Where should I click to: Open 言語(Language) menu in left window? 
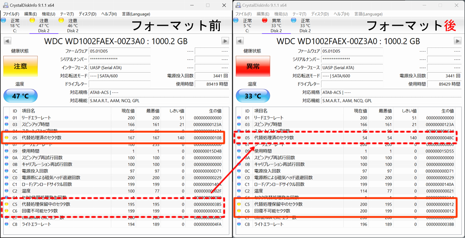click(x=136, y=14)
